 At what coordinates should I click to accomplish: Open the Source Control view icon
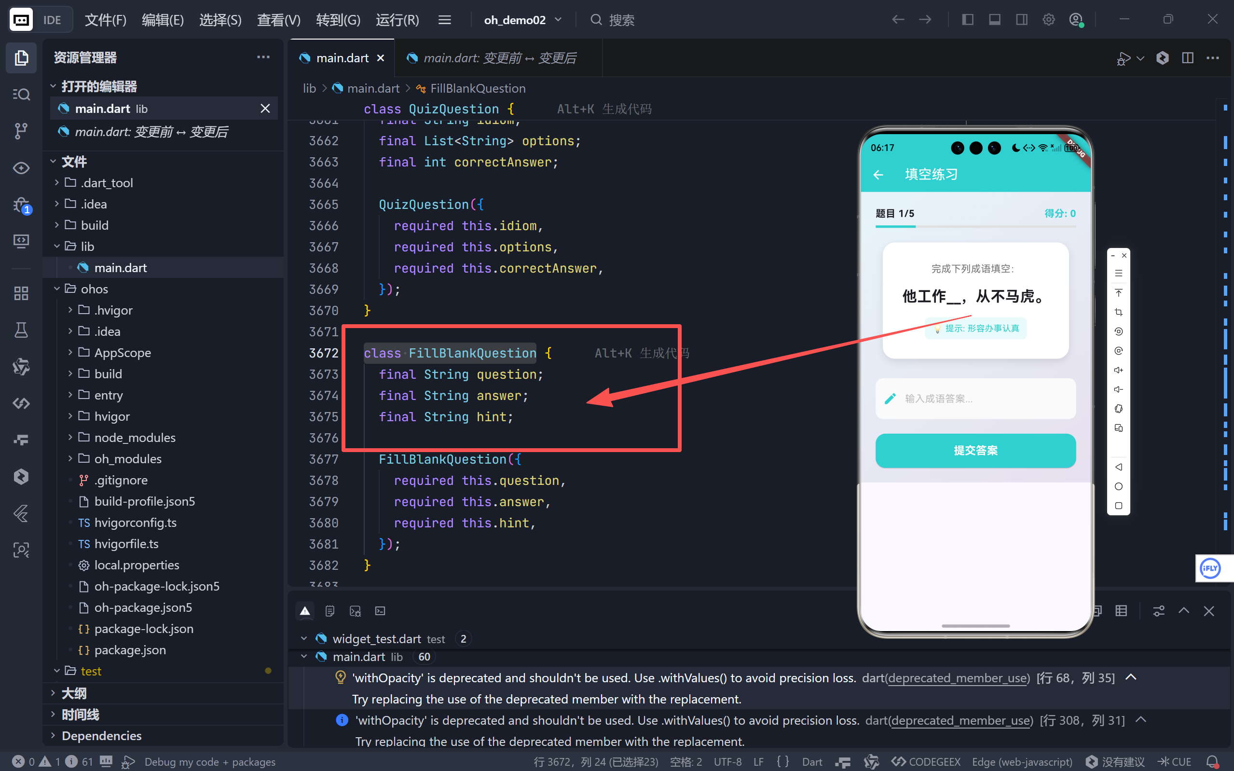click(21, 131)
